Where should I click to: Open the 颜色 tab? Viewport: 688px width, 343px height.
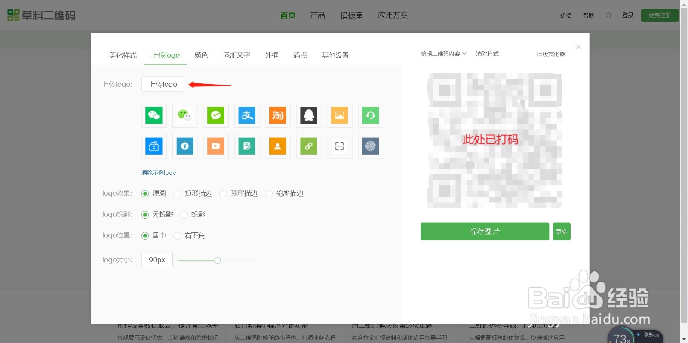tap(201, 55)
